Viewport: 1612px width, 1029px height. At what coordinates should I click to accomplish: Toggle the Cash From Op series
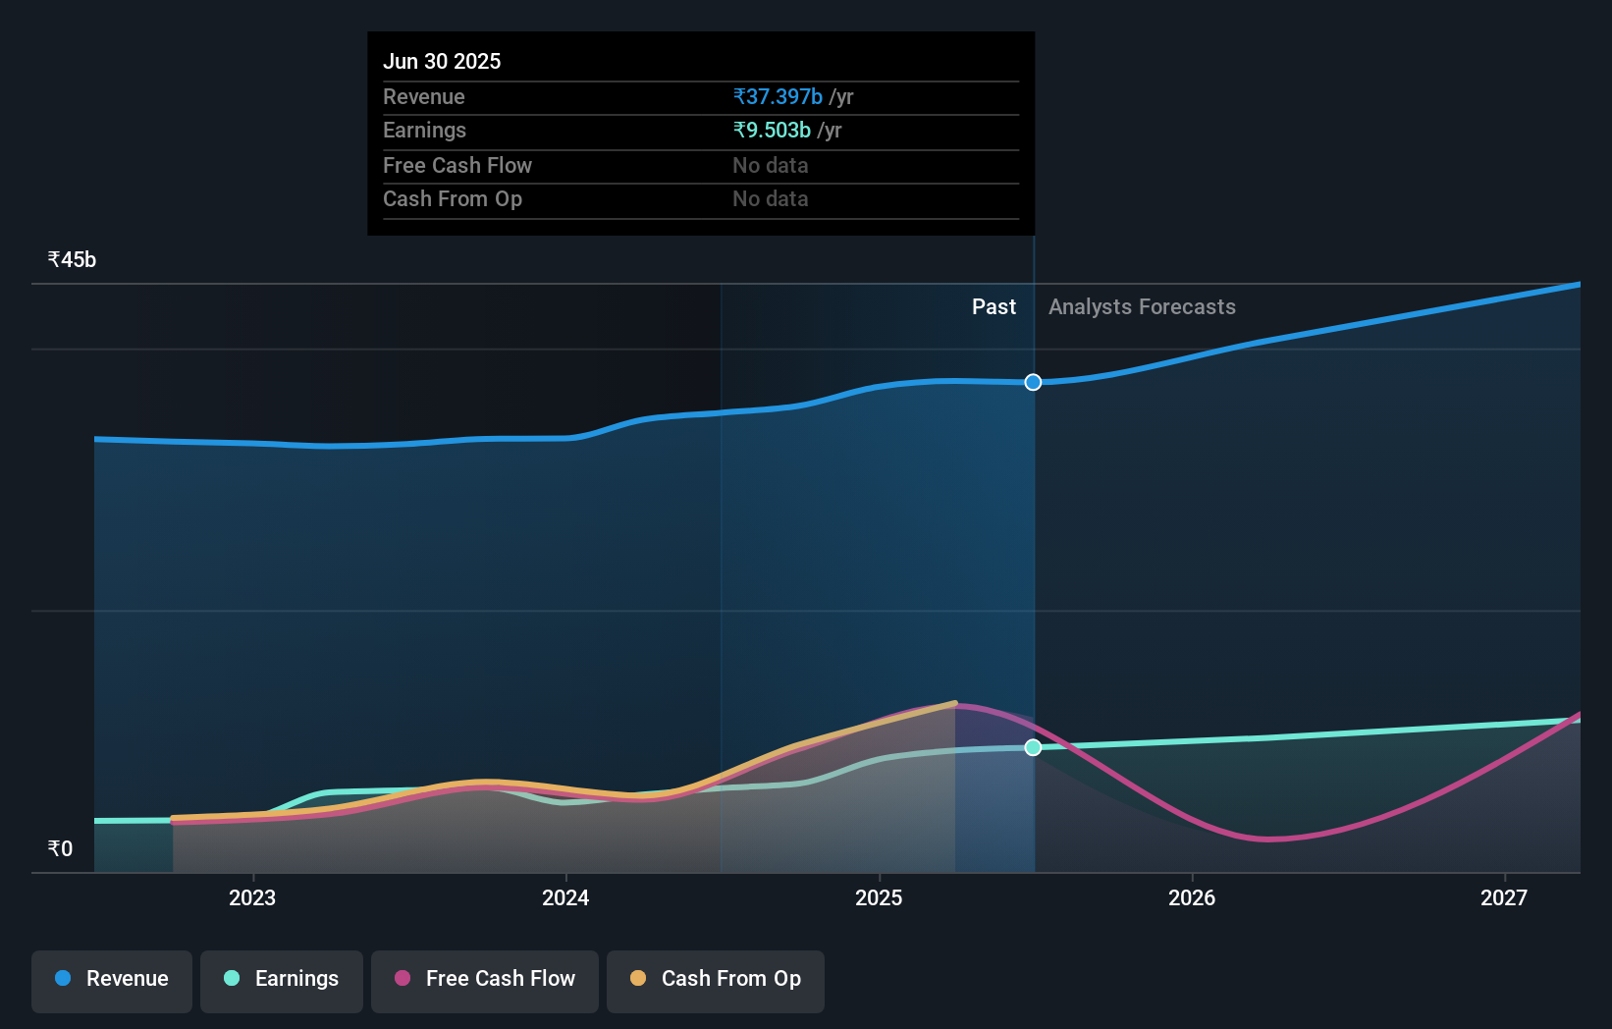(x=715, y=979)
